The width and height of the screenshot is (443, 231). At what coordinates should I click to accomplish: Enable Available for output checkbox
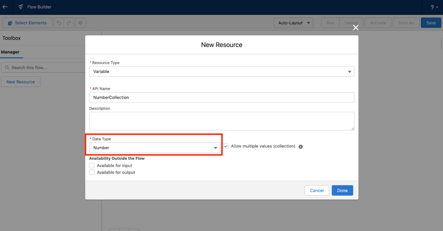[x=92, y=172]
